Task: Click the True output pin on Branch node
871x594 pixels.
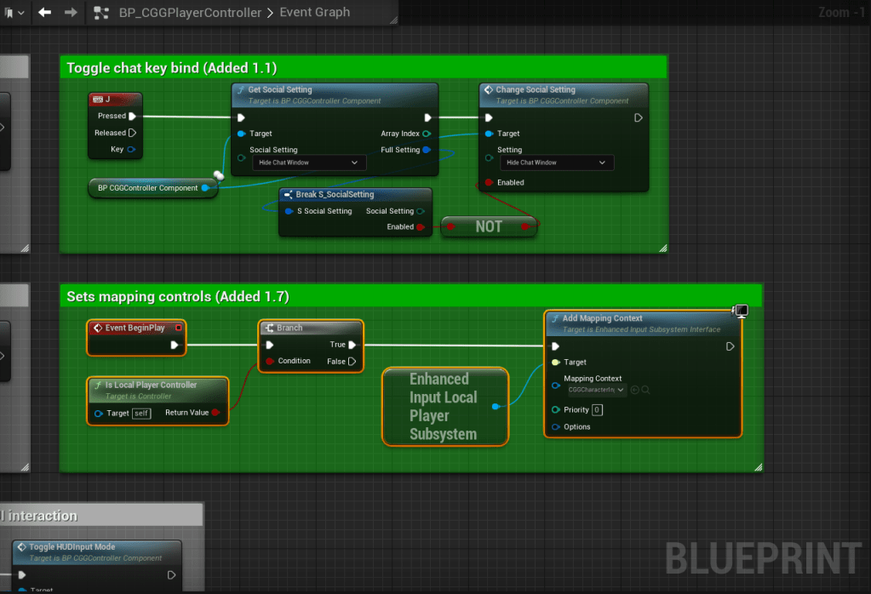Action: tap(352, 345)
